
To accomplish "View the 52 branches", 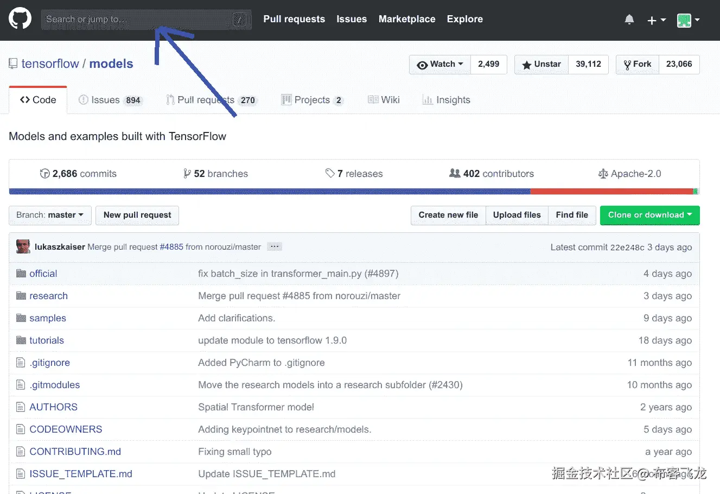I will pos(216,174).
